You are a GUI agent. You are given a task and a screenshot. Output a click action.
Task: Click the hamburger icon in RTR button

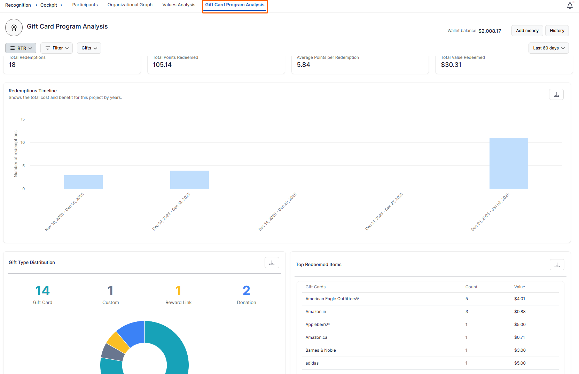click(x=13, y=48)
